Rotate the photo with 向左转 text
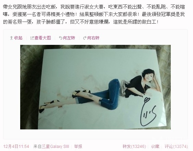This screenshot has height=151, width=193. click(69, 38)
